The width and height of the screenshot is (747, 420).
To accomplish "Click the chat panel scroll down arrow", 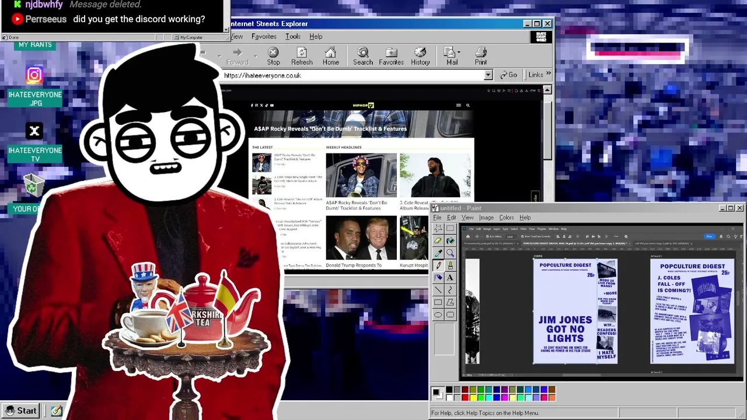I will tap(226, 29).
